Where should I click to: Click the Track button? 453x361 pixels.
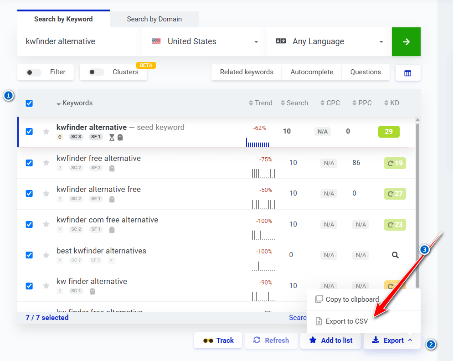[x=218, y=340]
